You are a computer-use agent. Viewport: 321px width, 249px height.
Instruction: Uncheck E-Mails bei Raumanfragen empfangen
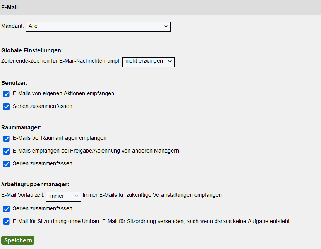[x=6, y=139]
